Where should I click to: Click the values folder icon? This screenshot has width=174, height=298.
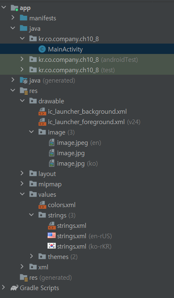pos(33,194)
